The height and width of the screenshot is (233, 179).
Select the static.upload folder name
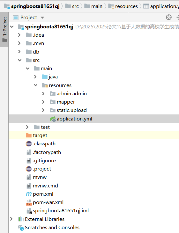click(71, 110)
